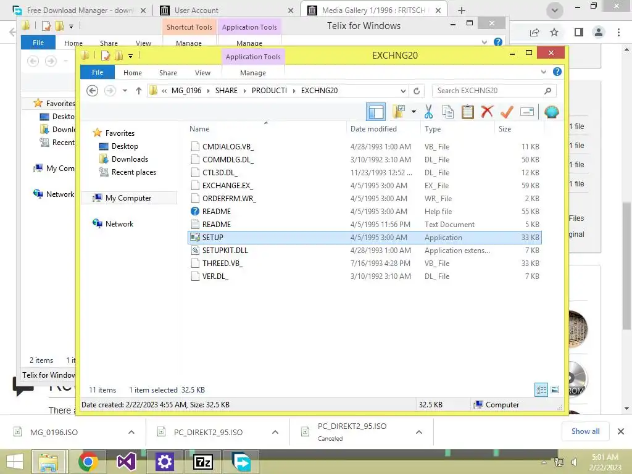Open canceled PC_DIREKT2_95.ISO download chevron

[x=419, y=432]
